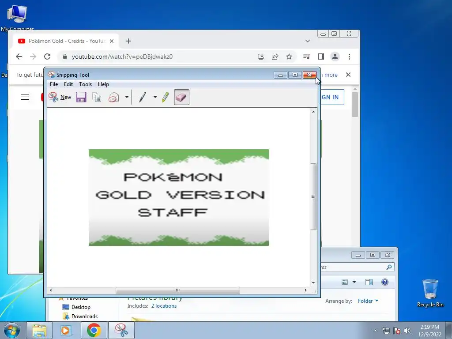Send the snip using the envelope icon
This screenshot has width=452, height=339.
(114, 97)
